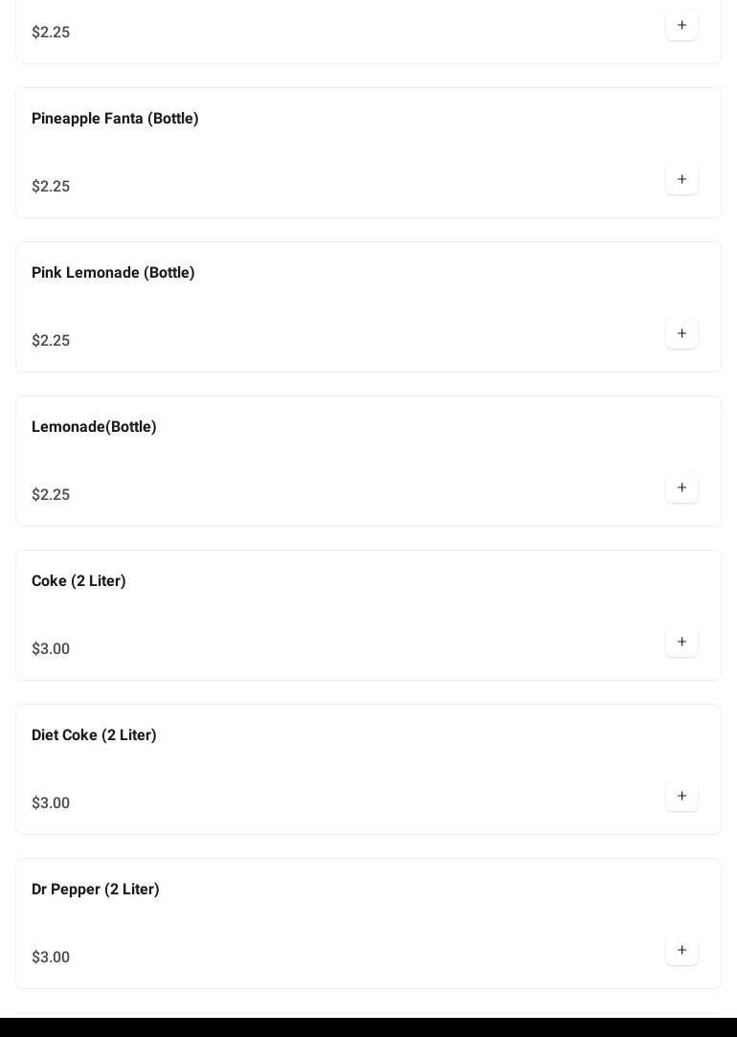
Task: Click Dr Pepper's $3.00 price
Action: [51, 958]
